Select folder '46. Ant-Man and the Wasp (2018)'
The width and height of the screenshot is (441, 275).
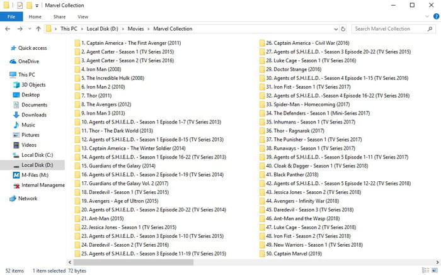pos(299,218)
